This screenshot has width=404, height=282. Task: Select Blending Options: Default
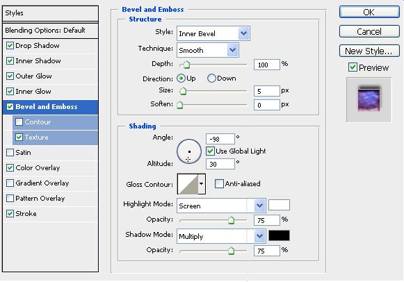point(50,31)
